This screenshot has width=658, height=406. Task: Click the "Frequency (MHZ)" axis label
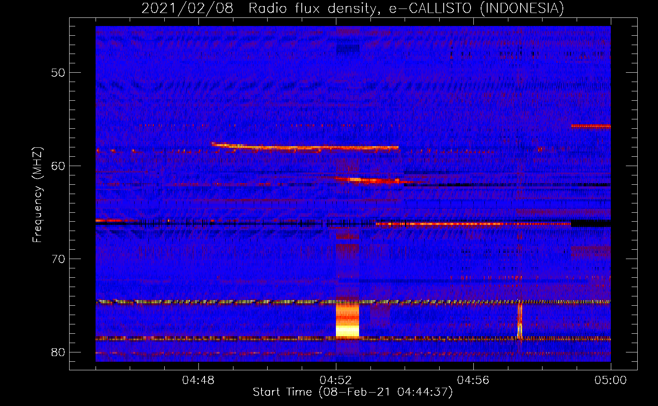coord(37,195)
